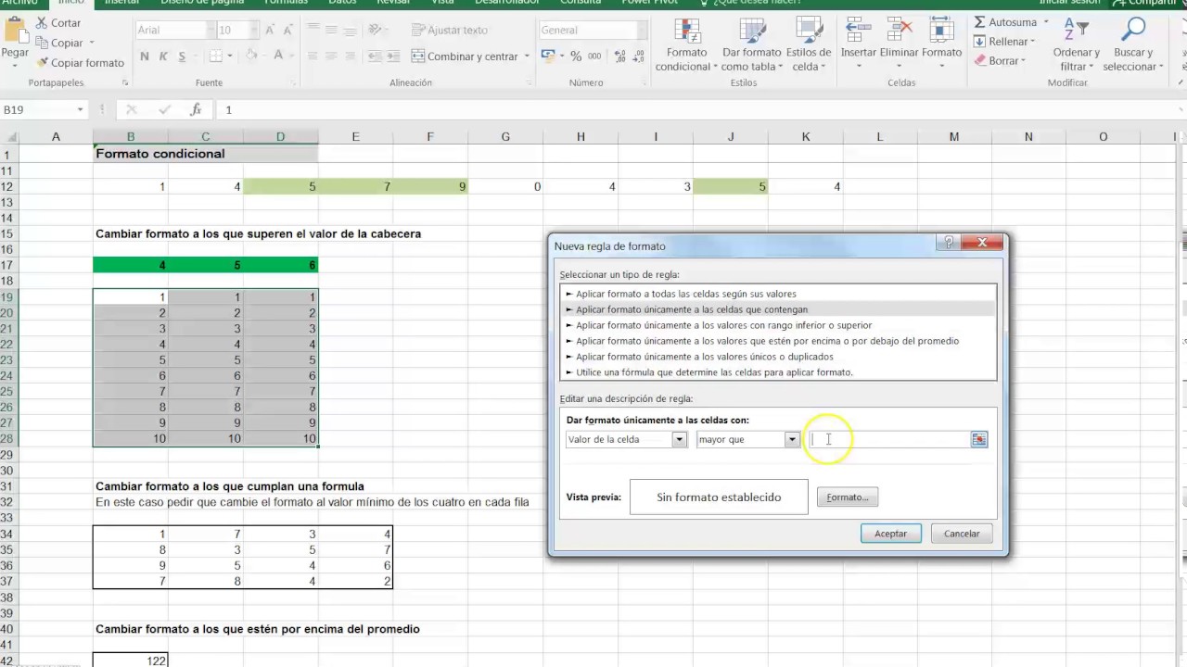1187x667 pixels.
Task: Click the rule value input field
Action: 888,440
